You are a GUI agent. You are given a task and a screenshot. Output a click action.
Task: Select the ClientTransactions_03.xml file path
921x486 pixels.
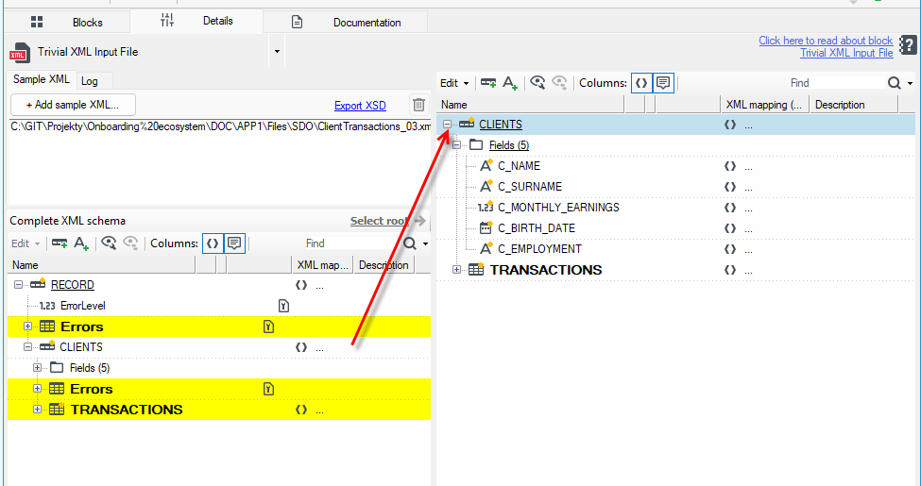tap(220, 126)
